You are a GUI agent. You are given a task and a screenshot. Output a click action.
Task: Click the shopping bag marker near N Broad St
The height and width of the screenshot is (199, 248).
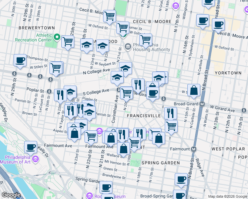[194, 91]
